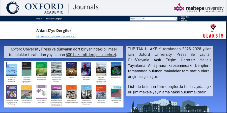Choose letter S in the alphabet index
Image resolution: width=227 pixels, height=113 pixels.
coord(65,36)
